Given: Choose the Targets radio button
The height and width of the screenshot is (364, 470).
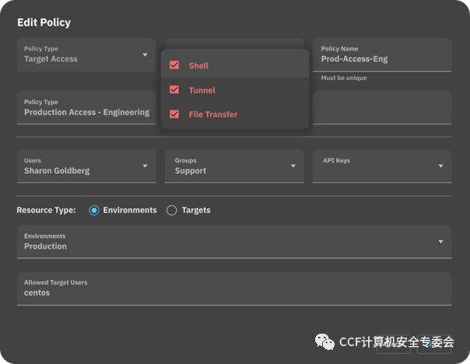Looking at the screenshot, I should click(x=172, y=210).
